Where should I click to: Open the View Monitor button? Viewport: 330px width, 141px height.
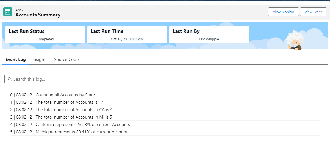click(284, 12)
